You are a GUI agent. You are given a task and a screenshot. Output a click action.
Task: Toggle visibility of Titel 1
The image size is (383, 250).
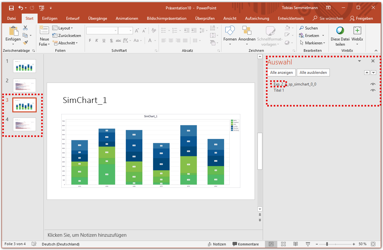point(373,90)
